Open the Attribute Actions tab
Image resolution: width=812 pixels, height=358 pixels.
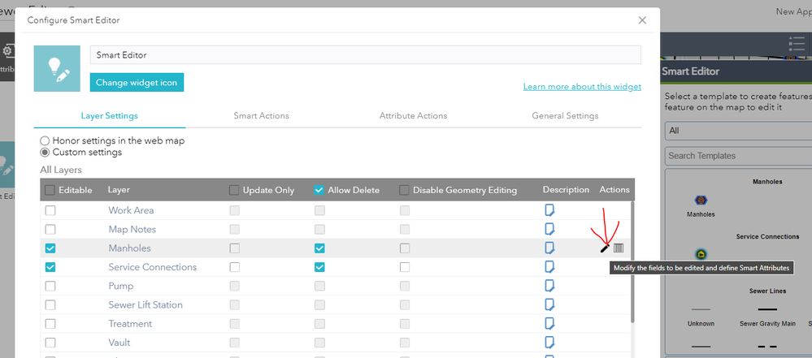click(x=413, y=116)
